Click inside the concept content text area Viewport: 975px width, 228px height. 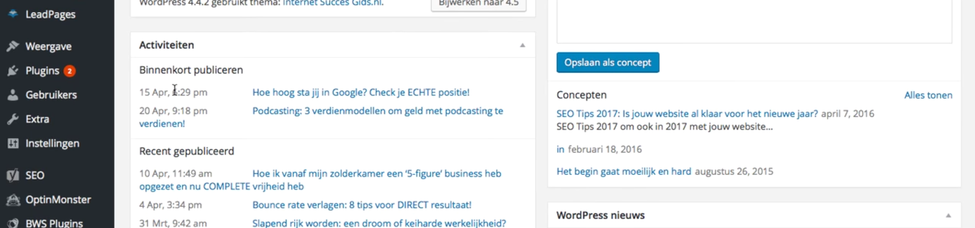point(754,21)
